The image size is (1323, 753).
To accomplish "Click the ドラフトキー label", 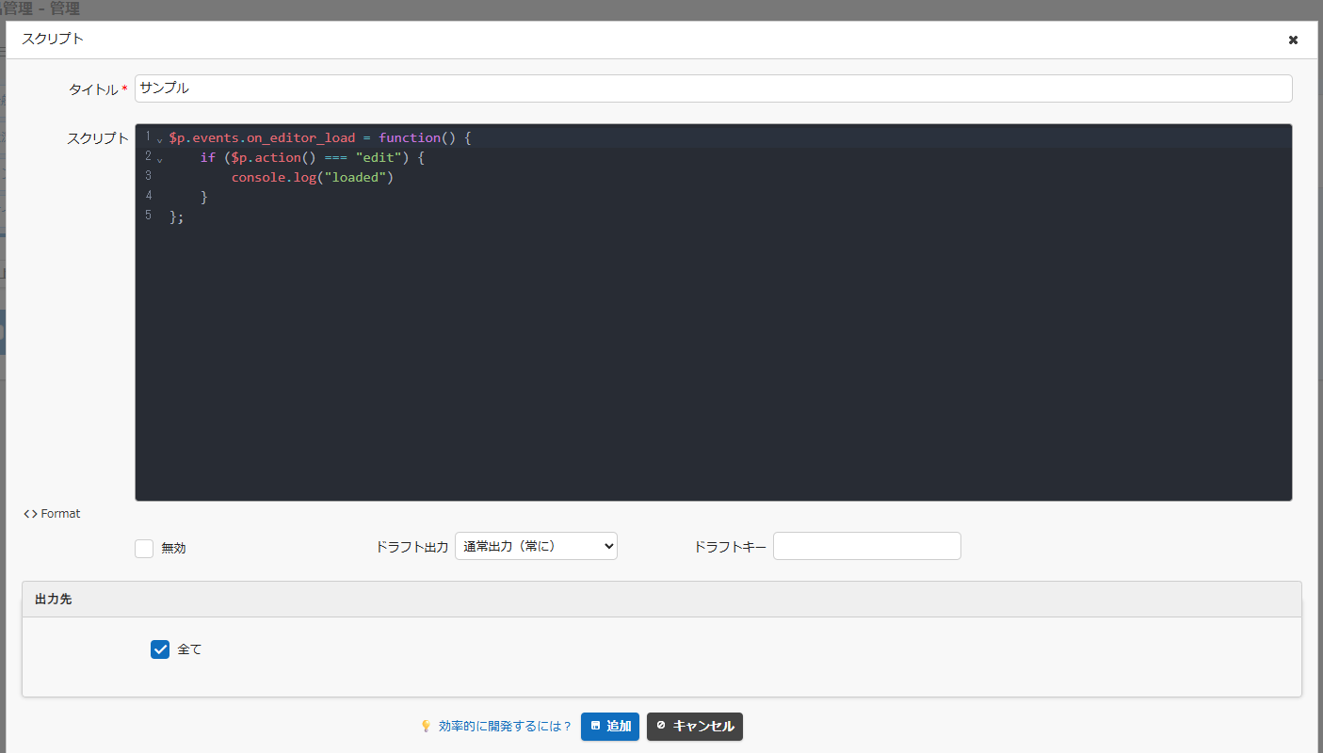I will coord(731,547).
